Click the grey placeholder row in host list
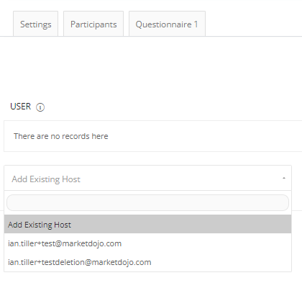This screenshot has width=302, height=283. pos(147,224)
